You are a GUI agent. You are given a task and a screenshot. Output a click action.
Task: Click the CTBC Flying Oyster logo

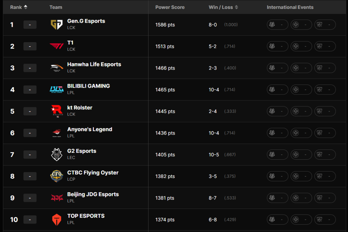click(x=56, y=176)
